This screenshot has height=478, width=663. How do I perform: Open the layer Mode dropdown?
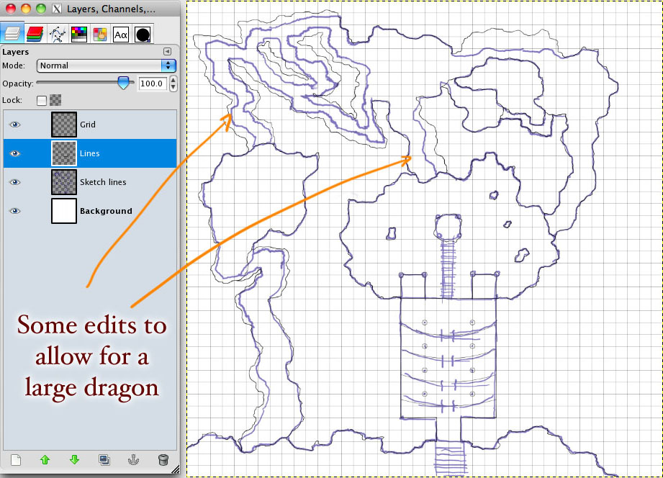pyautogui.click(x=107, y=66)
